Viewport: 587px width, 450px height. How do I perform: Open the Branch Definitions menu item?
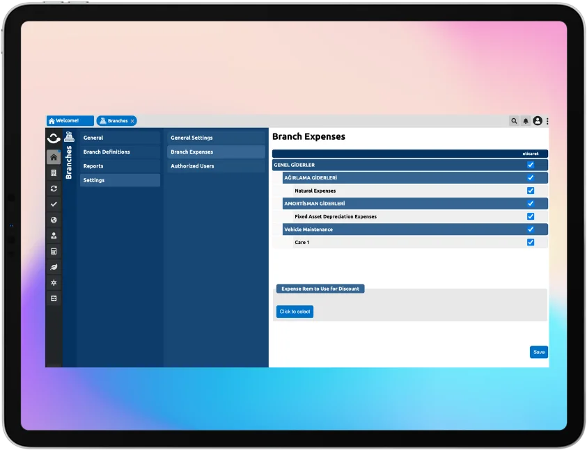(x=107, y=152)
